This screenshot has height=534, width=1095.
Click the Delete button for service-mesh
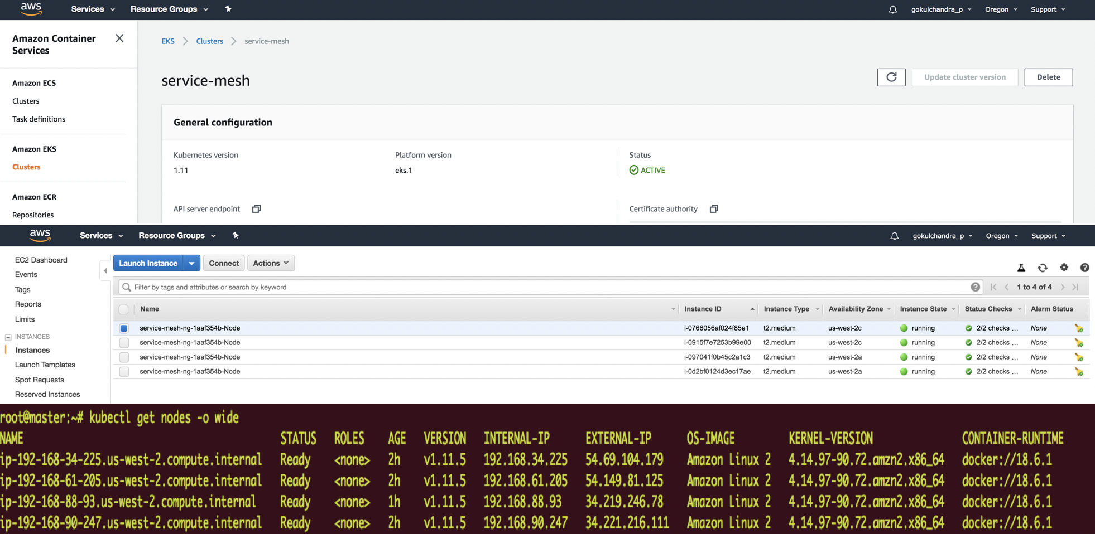coord(1048,77)
